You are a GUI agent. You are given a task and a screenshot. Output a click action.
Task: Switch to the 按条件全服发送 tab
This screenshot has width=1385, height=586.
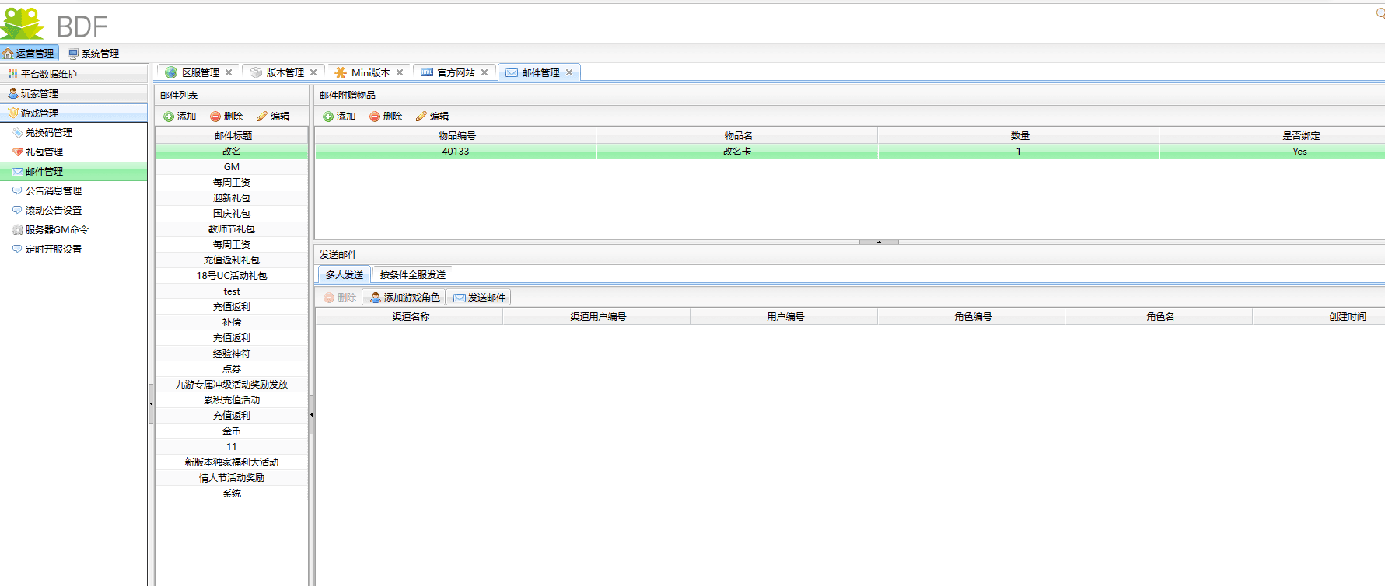(x=412, y=275)
